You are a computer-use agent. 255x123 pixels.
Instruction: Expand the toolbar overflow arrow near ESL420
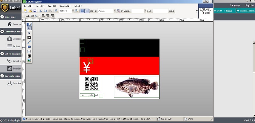[x=197, y=11]
